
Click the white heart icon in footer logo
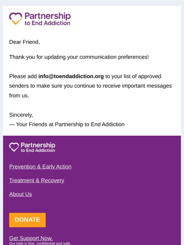14,146
